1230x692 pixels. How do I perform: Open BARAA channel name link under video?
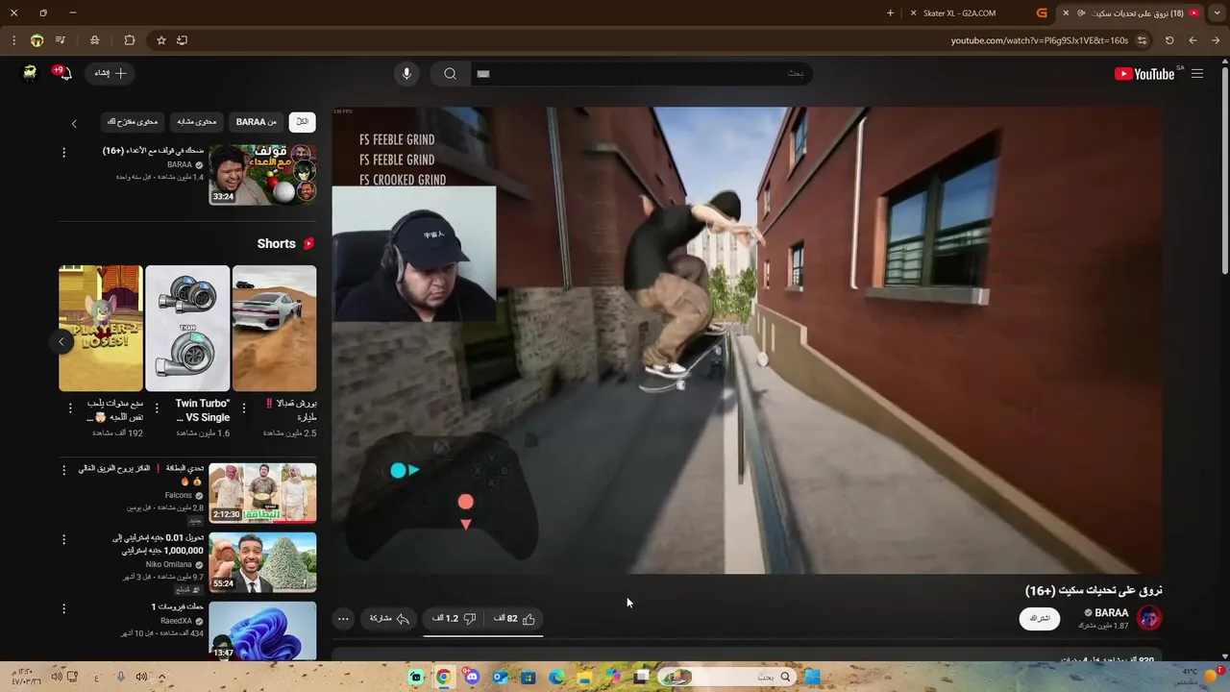[x=1112, y=612]
